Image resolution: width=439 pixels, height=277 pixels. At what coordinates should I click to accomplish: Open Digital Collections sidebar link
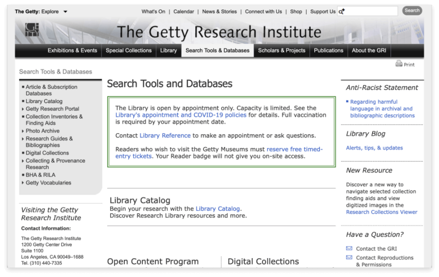click(47, 153)
